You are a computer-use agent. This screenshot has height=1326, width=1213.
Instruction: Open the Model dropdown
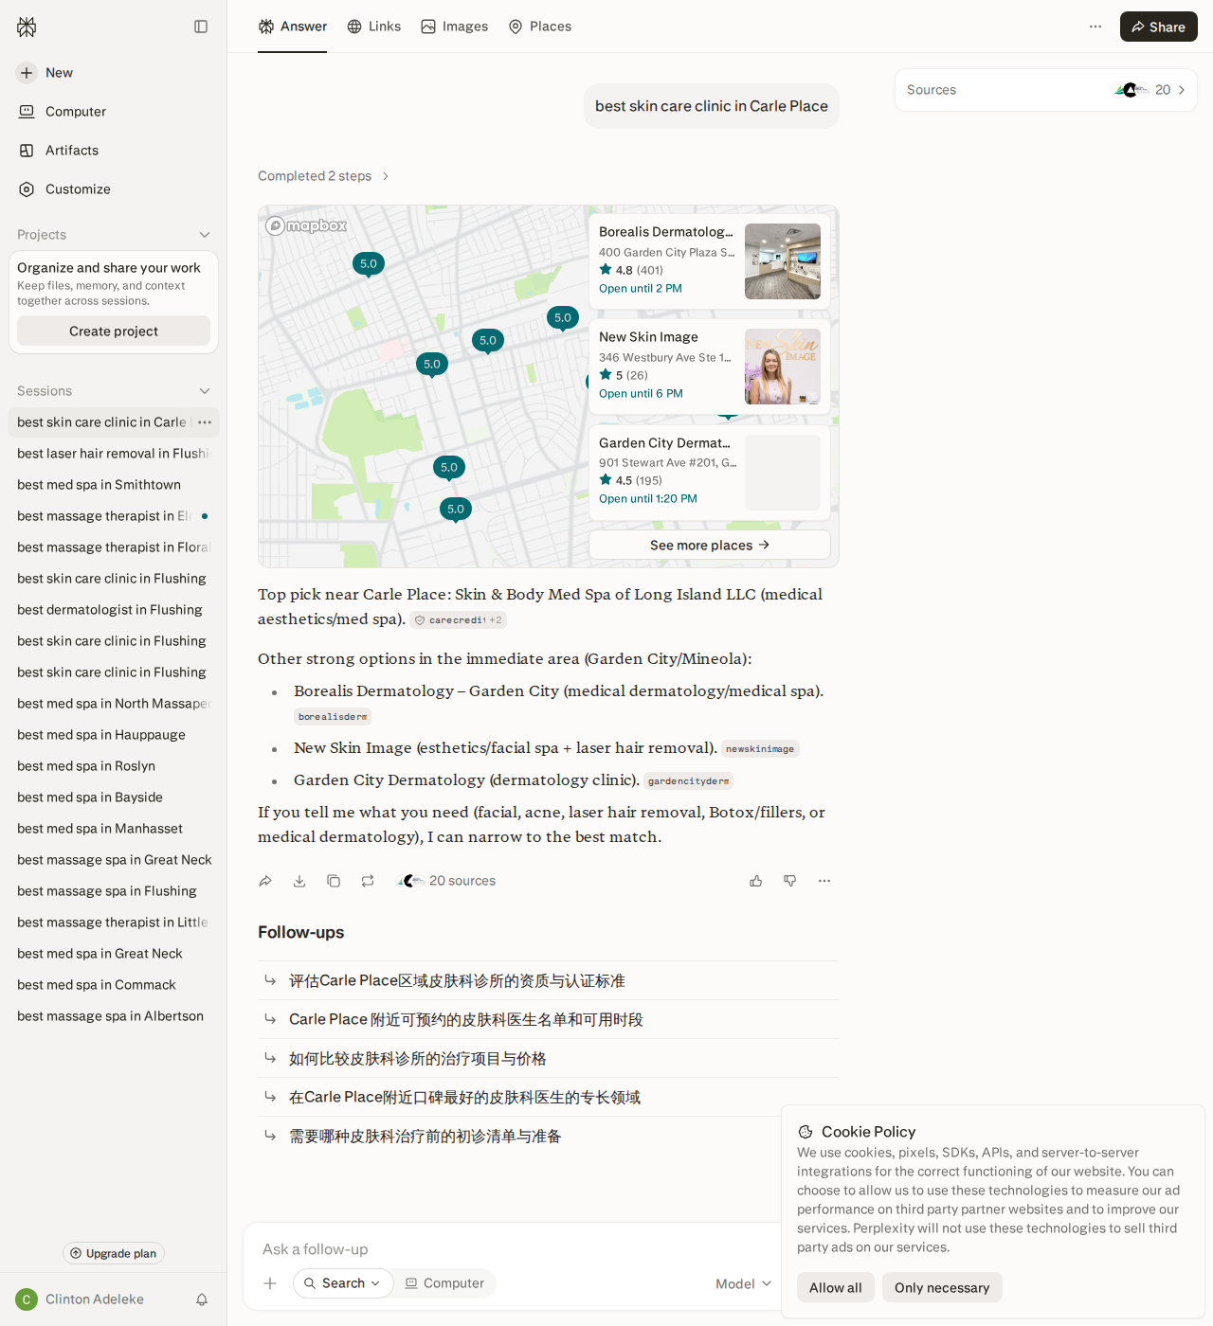pyautogui.click(x=743, y=1283)
